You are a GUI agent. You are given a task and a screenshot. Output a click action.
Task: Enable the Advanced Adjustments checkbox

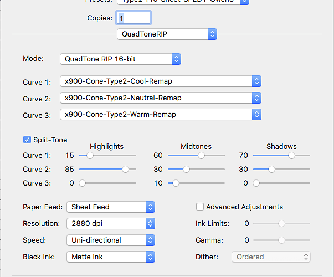pyautogui.click(x=200, y=207)
